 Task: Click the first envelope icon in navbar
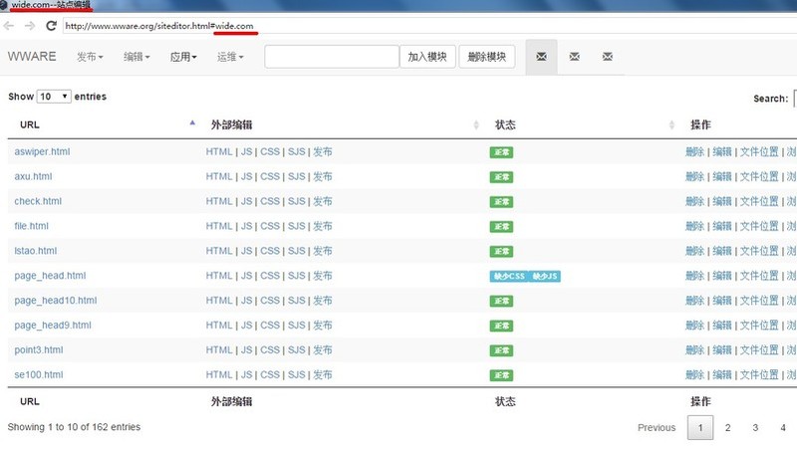[x=541, y=57]
